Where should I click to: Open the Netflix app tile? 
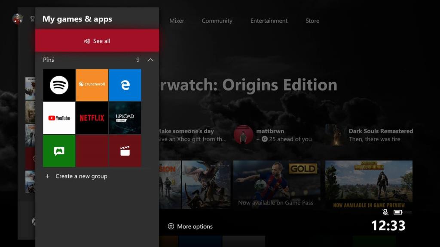click(92, 118)
